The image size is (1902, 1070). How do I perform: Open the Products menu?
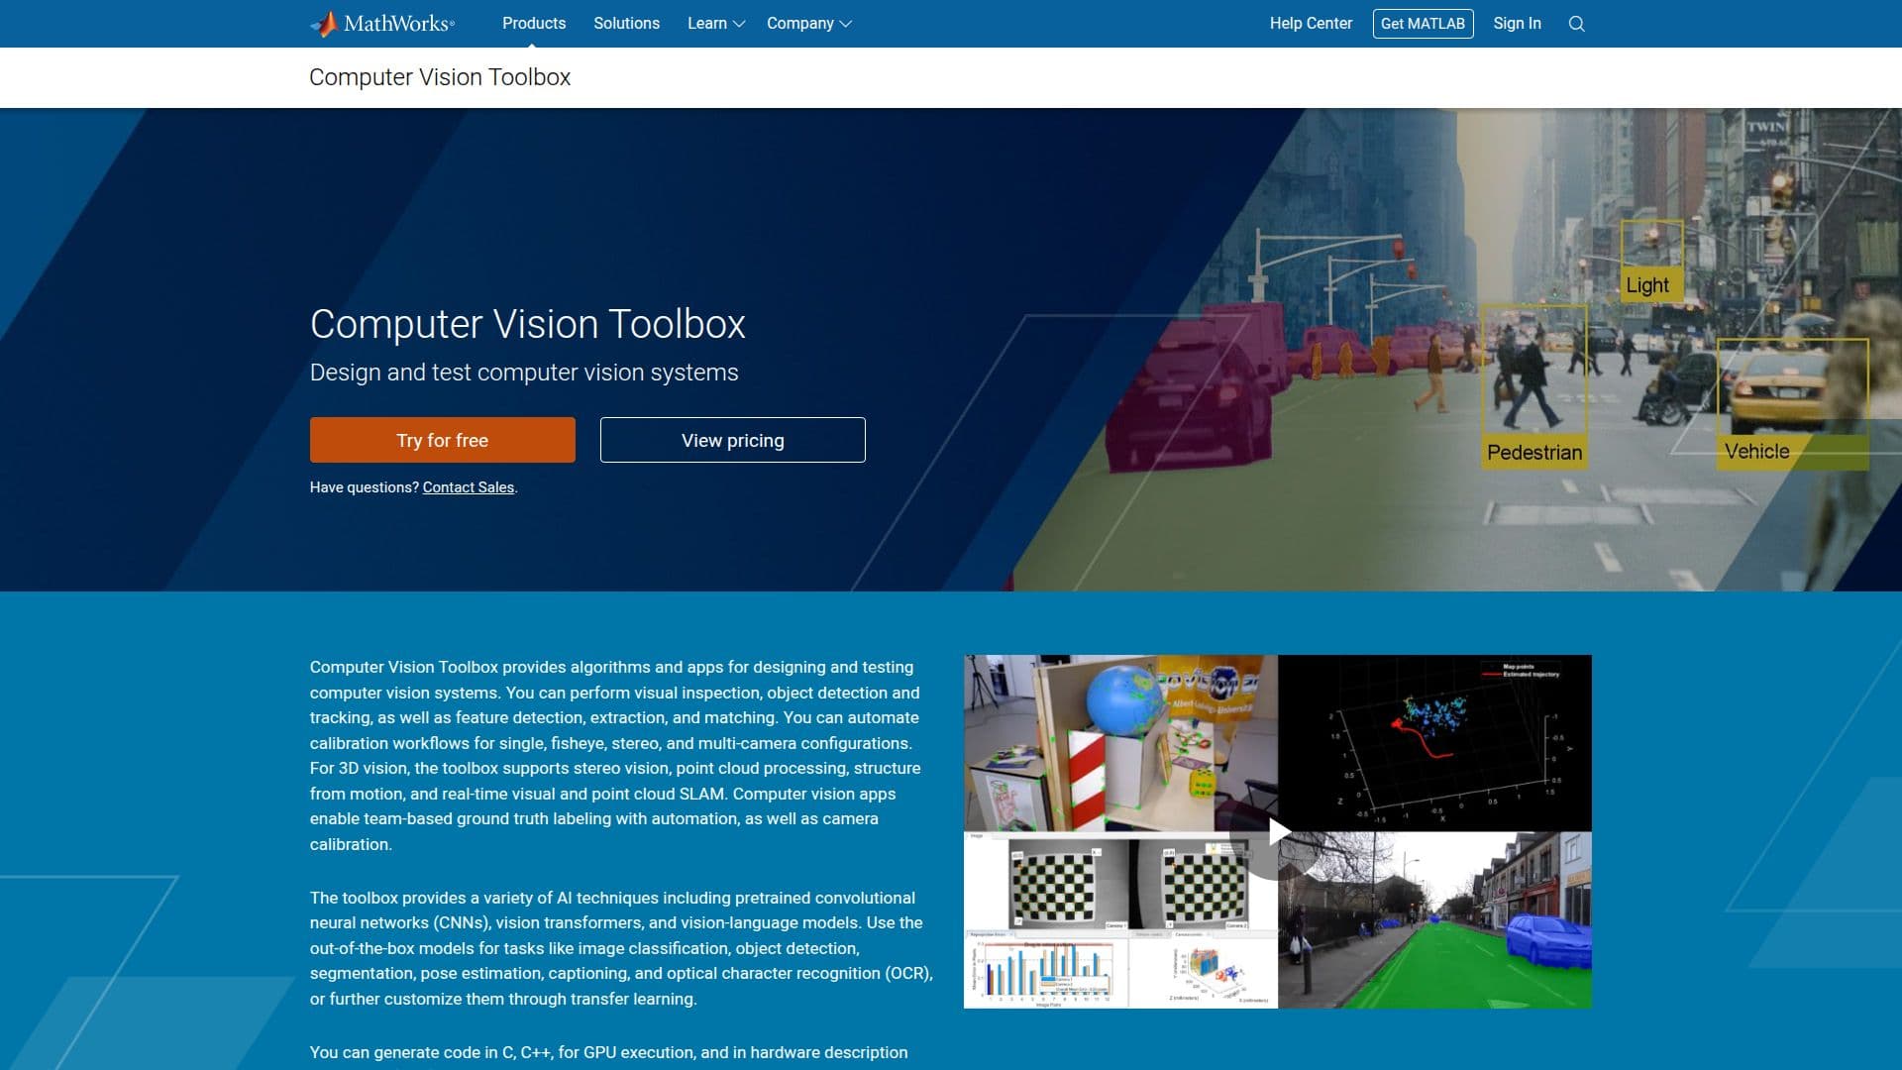click(x=534, y=24)
